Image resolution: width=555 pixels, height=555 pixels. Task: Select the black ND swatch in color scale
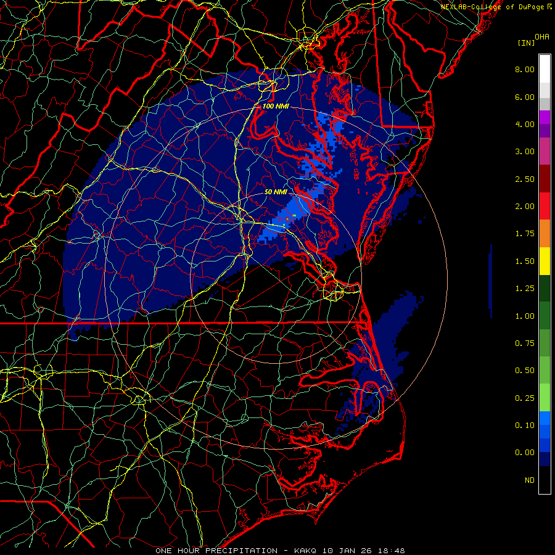click(x=545, y=480)
